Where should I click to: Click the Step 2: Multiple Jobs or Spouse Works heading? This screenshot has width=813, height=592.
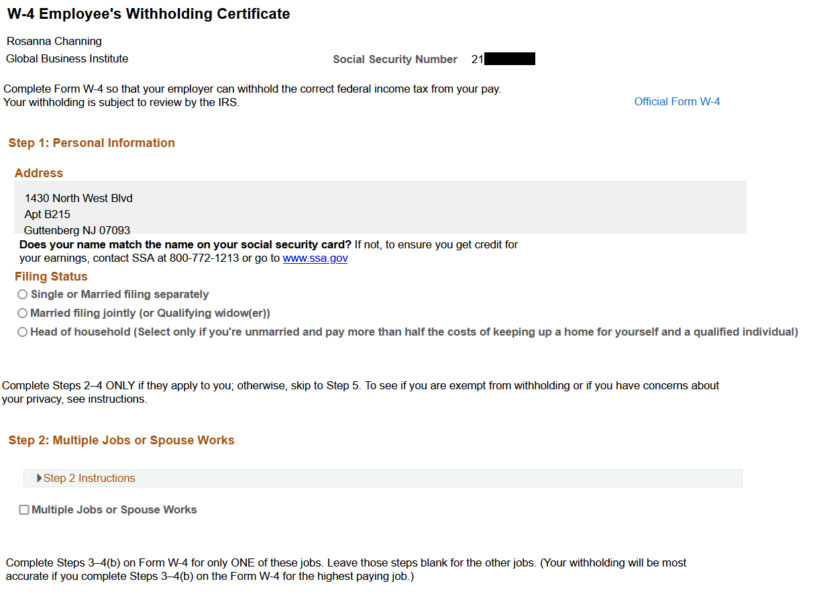(121, 440)
